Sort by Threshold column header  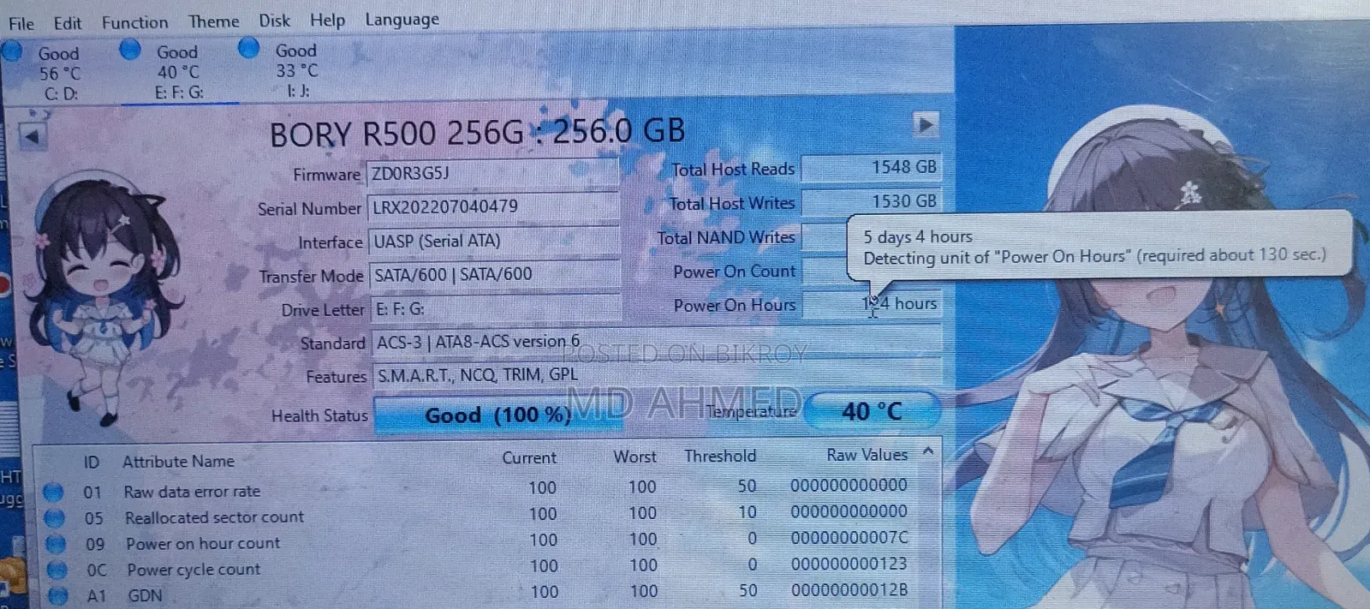point(720,457)
